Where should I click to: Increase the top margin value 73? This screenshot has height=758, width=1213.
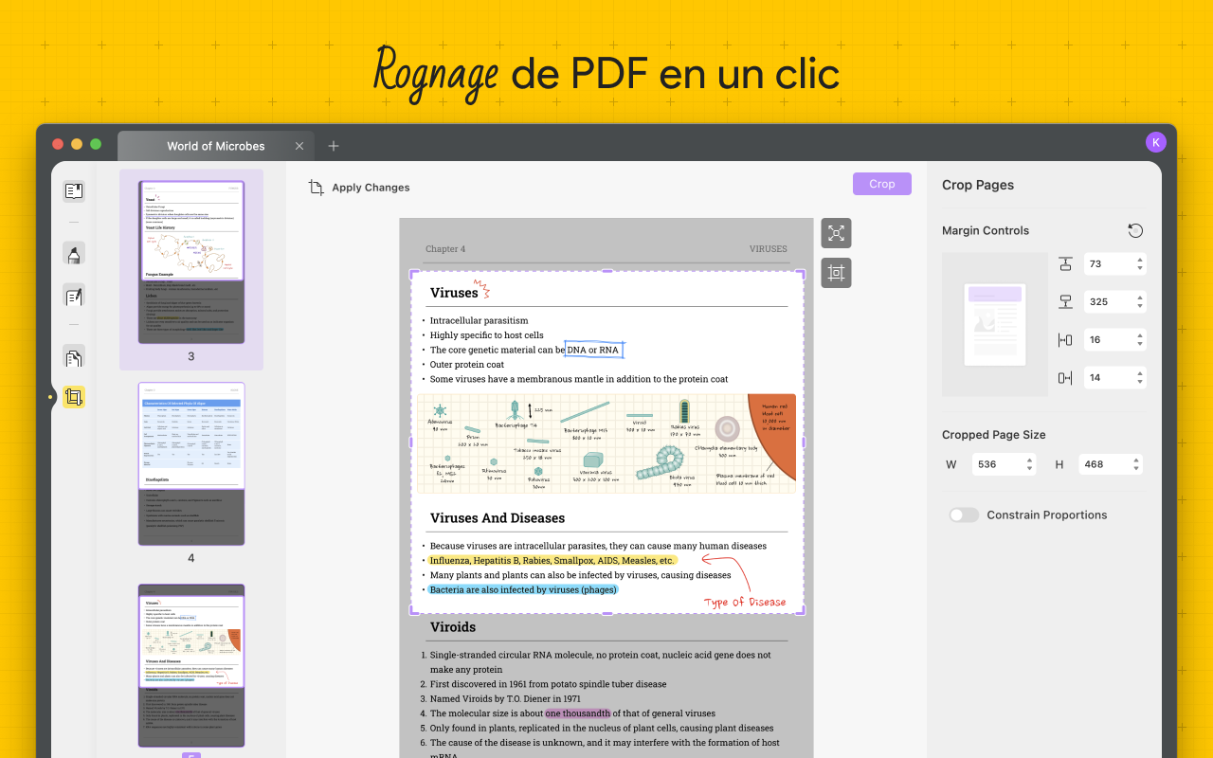(1140, 259)
